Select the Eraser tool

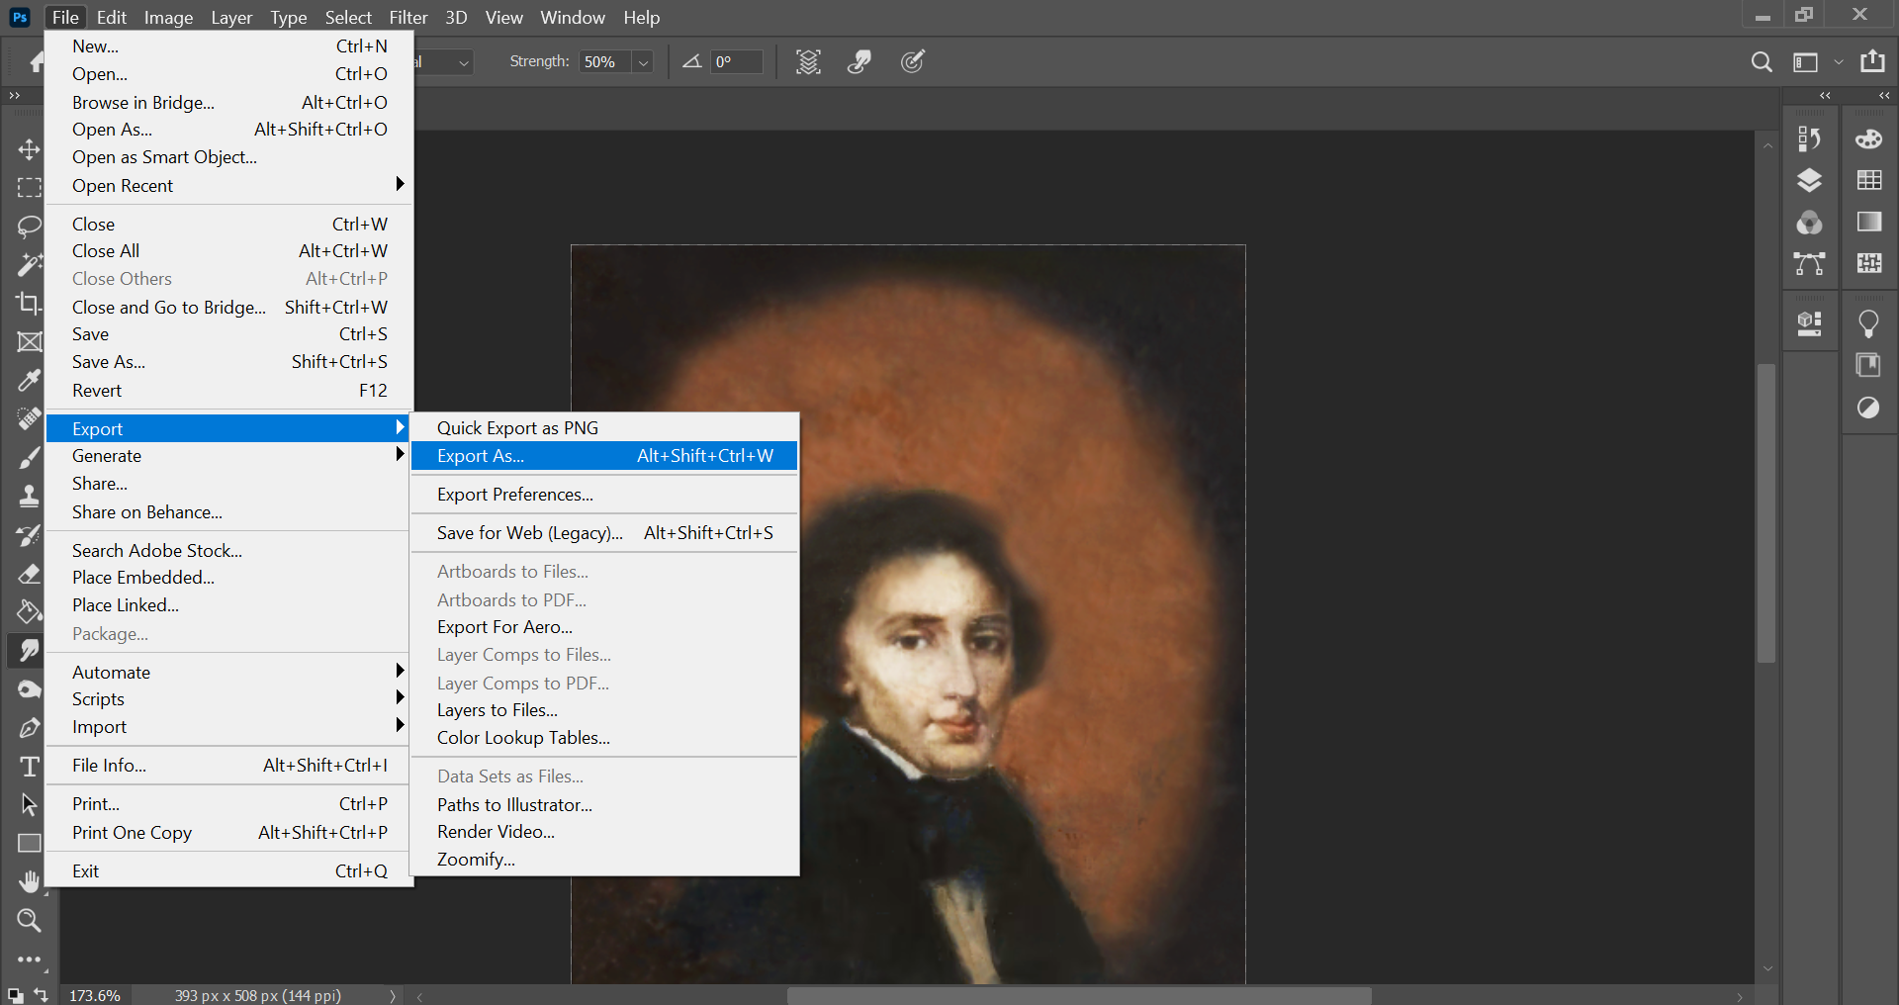(x=29, y=574)
